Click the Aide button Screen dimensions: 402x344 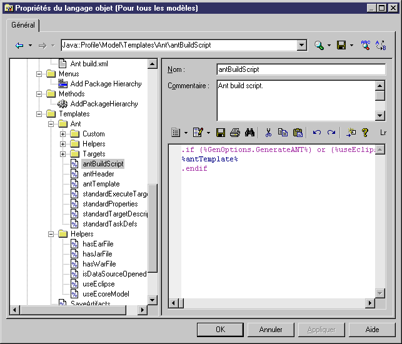pyautogui.click(x=372, y=330)
